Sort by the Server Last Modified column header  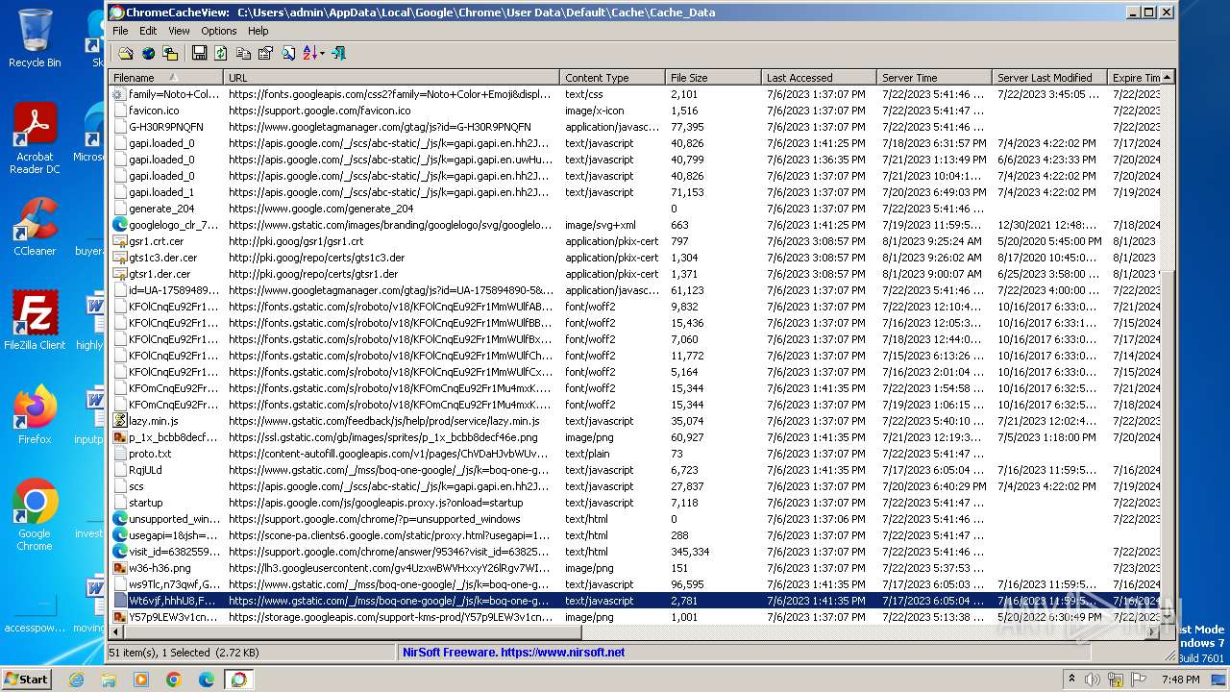[1049, 78]
